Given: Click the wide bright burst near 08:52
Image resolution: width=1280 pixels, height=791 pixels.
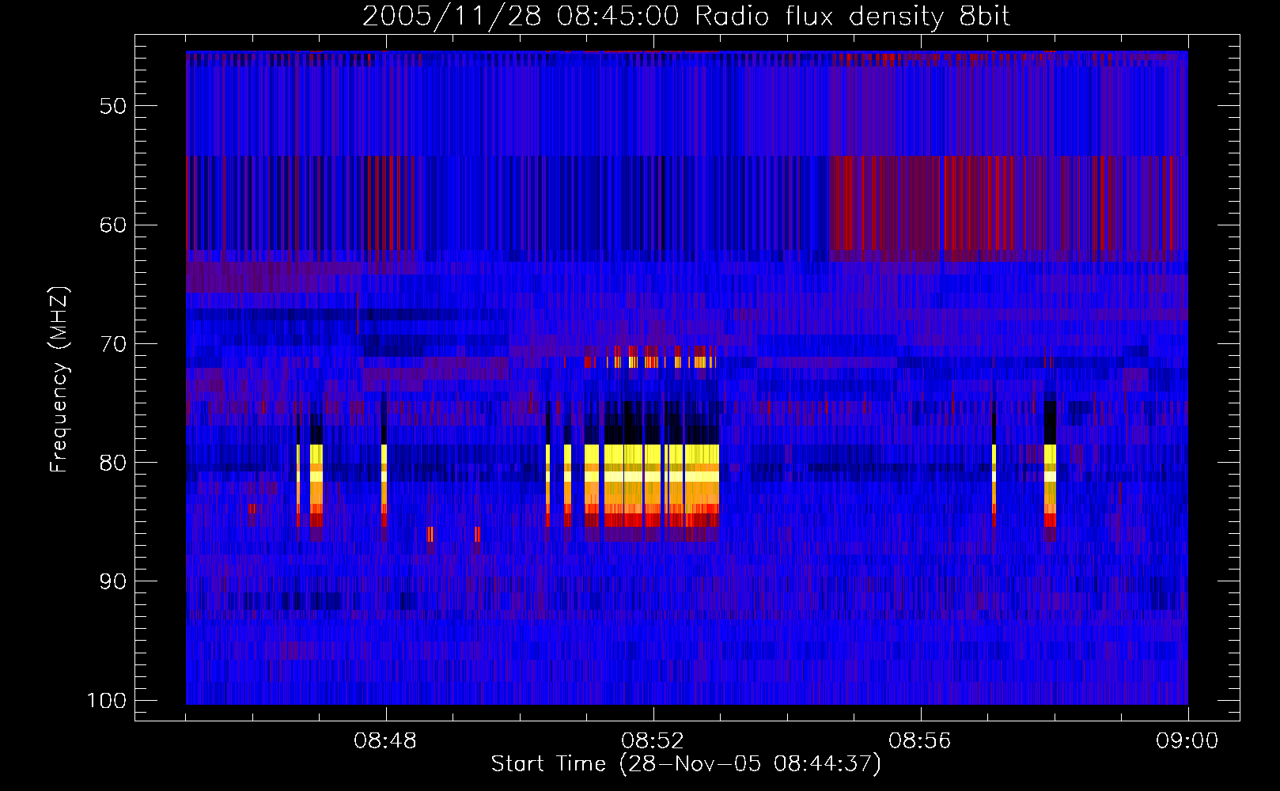Looking at the screenshot, I should click(x=652, y=486).
